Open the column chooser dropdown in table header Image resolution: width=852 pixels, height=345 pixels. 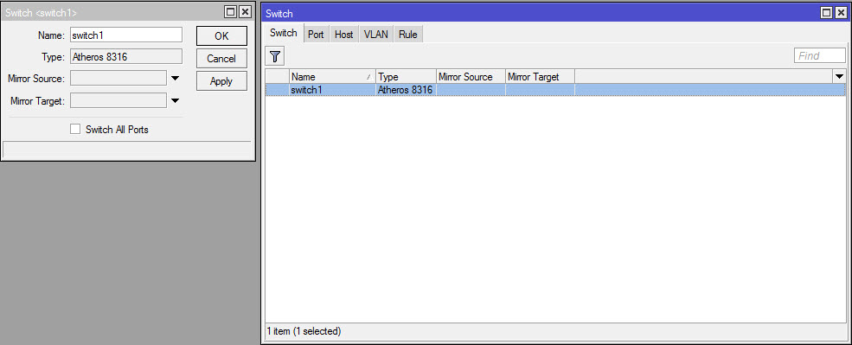click(840, 77)
